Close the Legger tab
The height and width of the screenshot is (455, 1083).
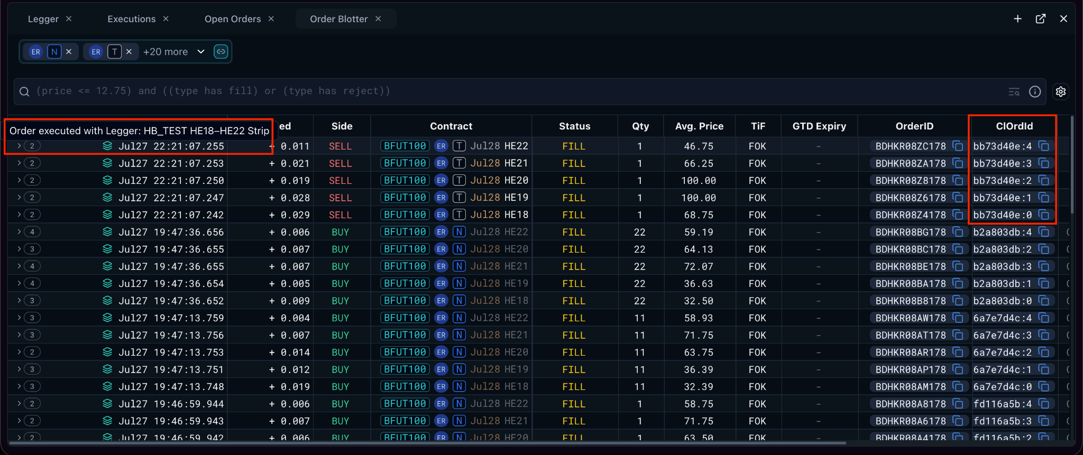[69, 18]
